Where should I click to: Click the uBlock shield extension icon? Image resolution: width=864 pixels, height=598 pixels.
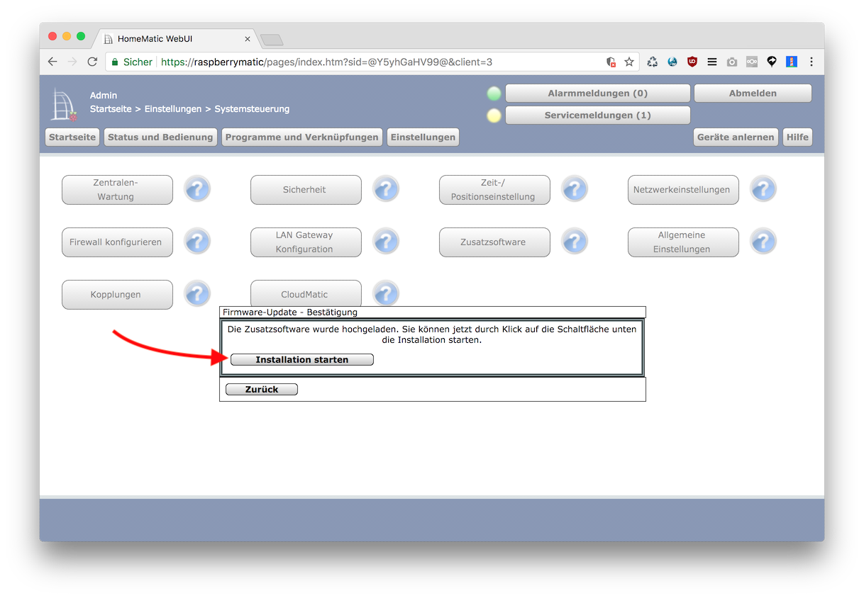click(x=692, y=62)
